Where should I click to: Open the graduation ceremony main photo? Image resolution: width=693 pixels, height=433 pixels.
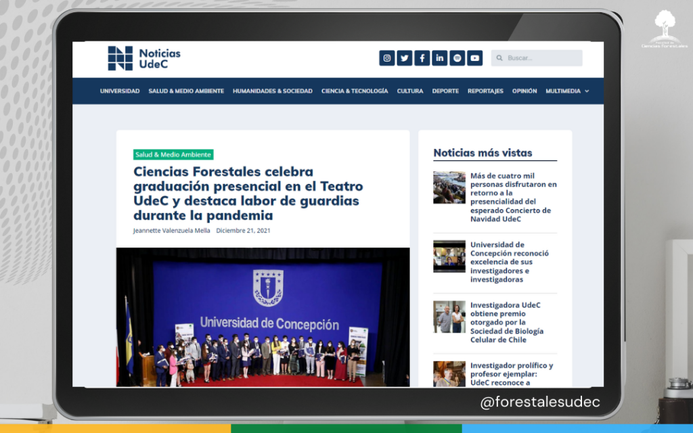pos(263,317)
